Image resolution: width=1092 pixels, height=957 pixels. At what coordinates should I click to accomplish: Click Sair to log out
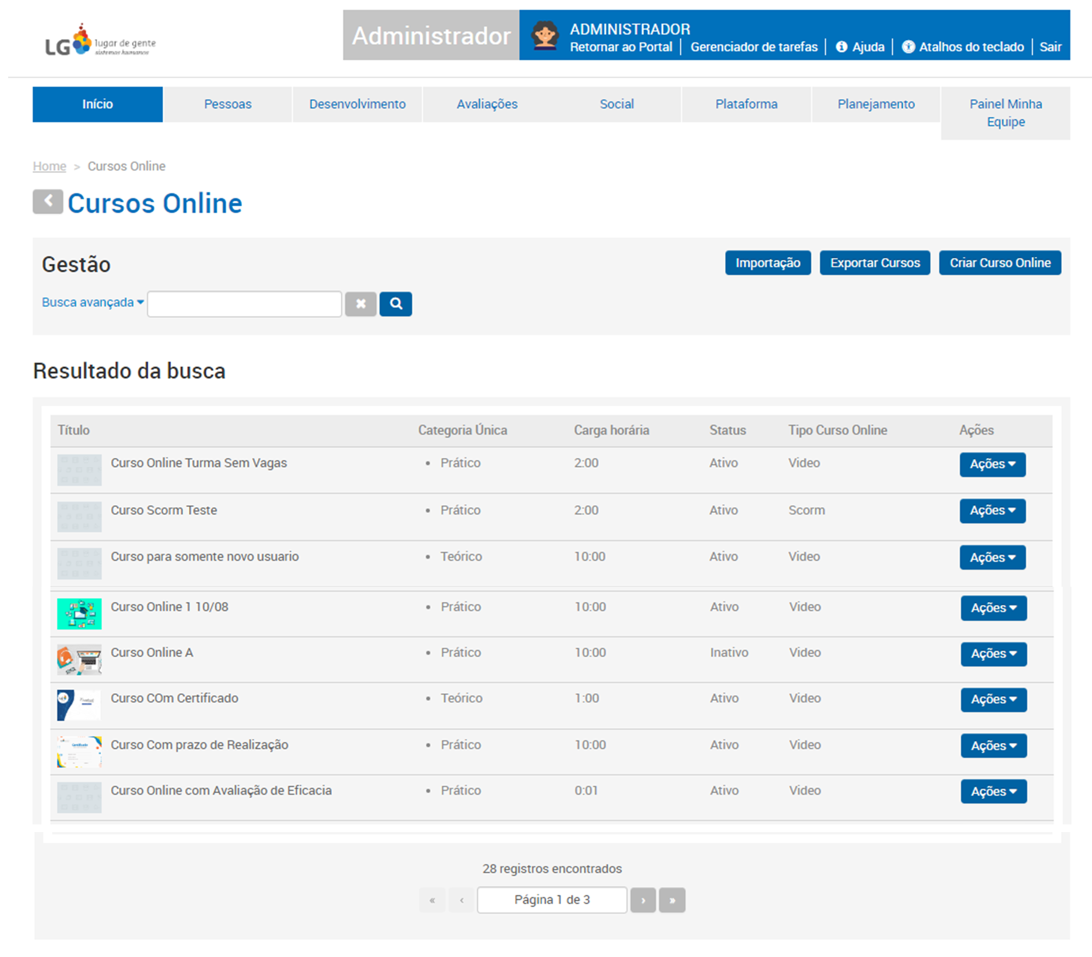(x=1050, y=46)
